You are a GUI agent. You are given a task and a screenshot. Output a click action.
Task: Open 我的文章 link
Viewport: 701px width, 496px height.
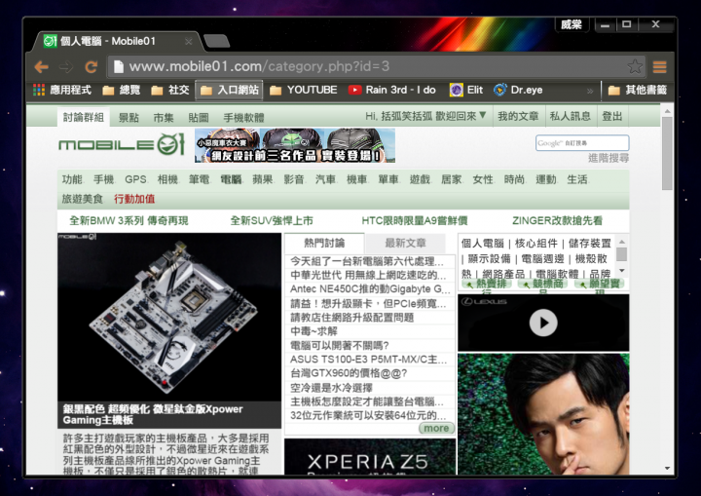[x=518, y=116]
